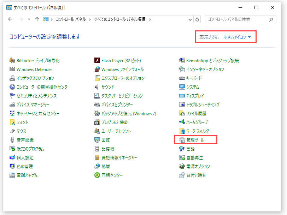
Task: Expand the chevron after すべてのコントロール パネル項目
Action: coord(150,19)
